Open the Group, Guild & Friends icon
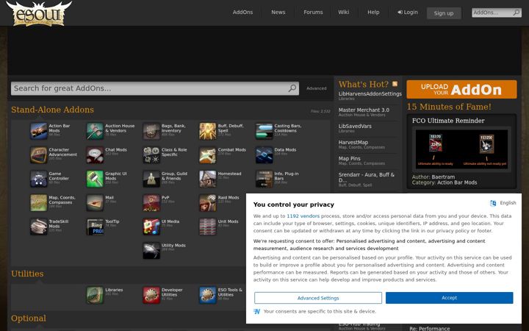The image size is (529, 331). [x=151, y=179]
